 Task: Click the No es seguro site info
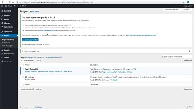[x=23, y=2]
